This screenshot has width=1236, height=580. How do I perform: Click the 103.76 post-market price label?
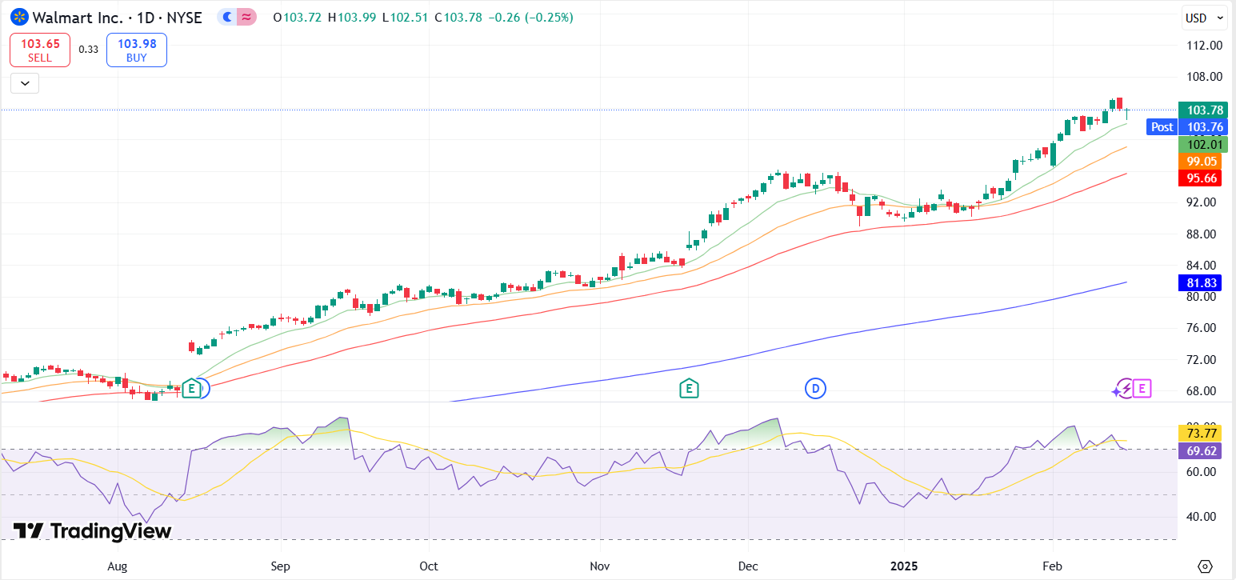click(1205, 126)
